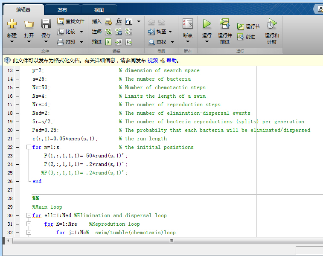Click the Find (查找) magnifier button

point(157,42)
